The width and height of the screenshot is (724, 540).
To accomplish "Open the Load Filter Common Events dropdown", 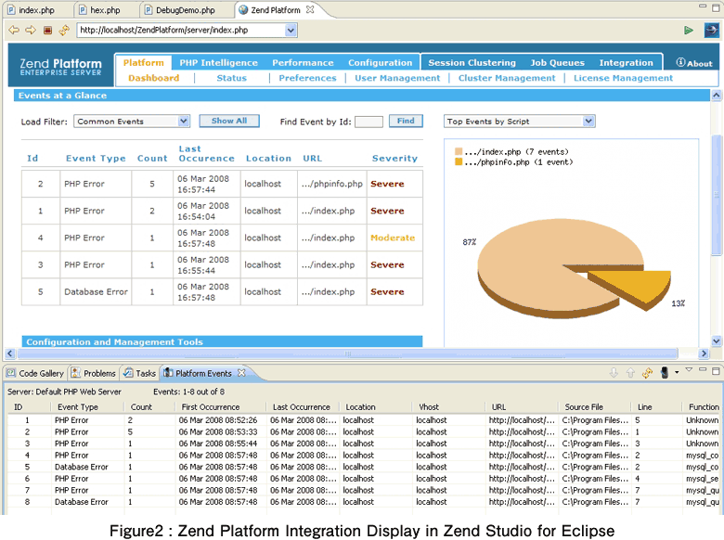I will coord(183,121).
